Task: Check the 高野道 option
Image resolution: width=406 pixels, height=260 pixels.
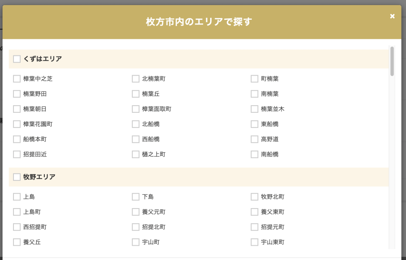Action: 255,139
